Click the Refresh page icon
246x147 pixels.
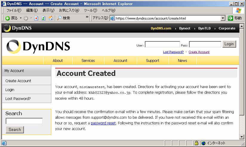[44, 18]
